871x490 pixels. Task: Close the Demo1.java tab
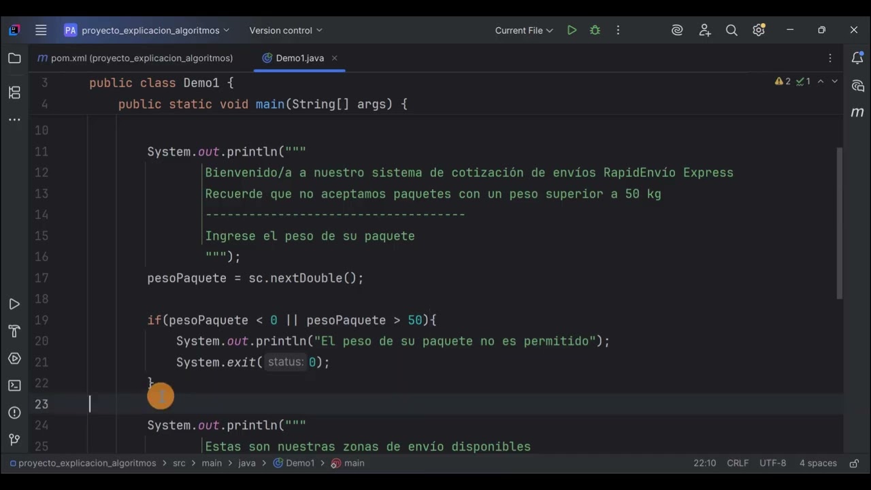pos(334,59)
